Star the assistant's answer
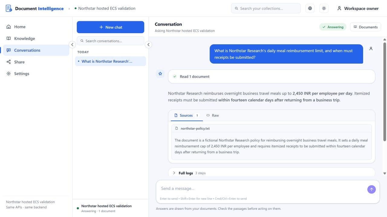 [160, 74]
